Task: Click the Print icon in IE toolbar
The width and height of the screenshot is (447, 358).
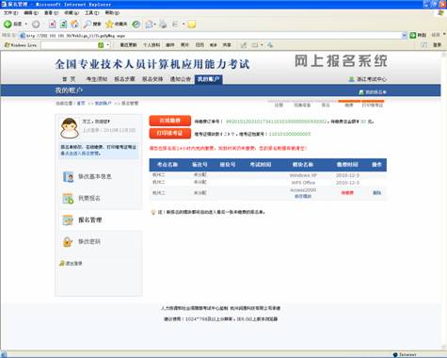Action: click(x=163, y=24)
